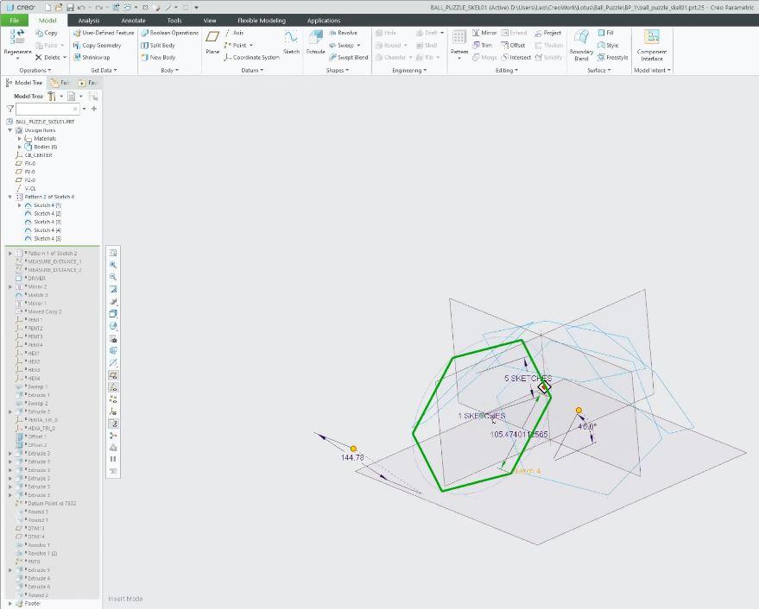Click the Shrinkwrap button
The image size is (759, 609).
click(92, 58)
